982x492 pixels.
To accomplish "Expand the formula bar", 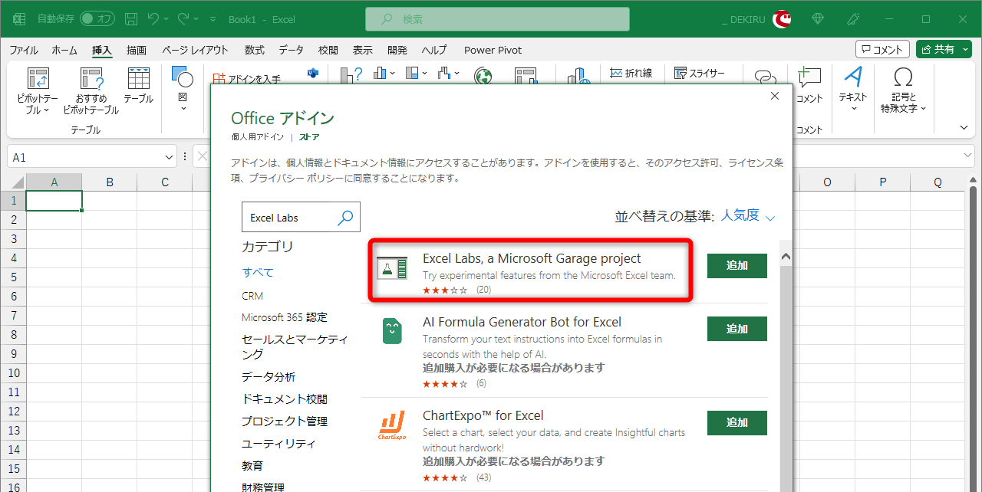I will pyautogui.click(x=969, y=156).
